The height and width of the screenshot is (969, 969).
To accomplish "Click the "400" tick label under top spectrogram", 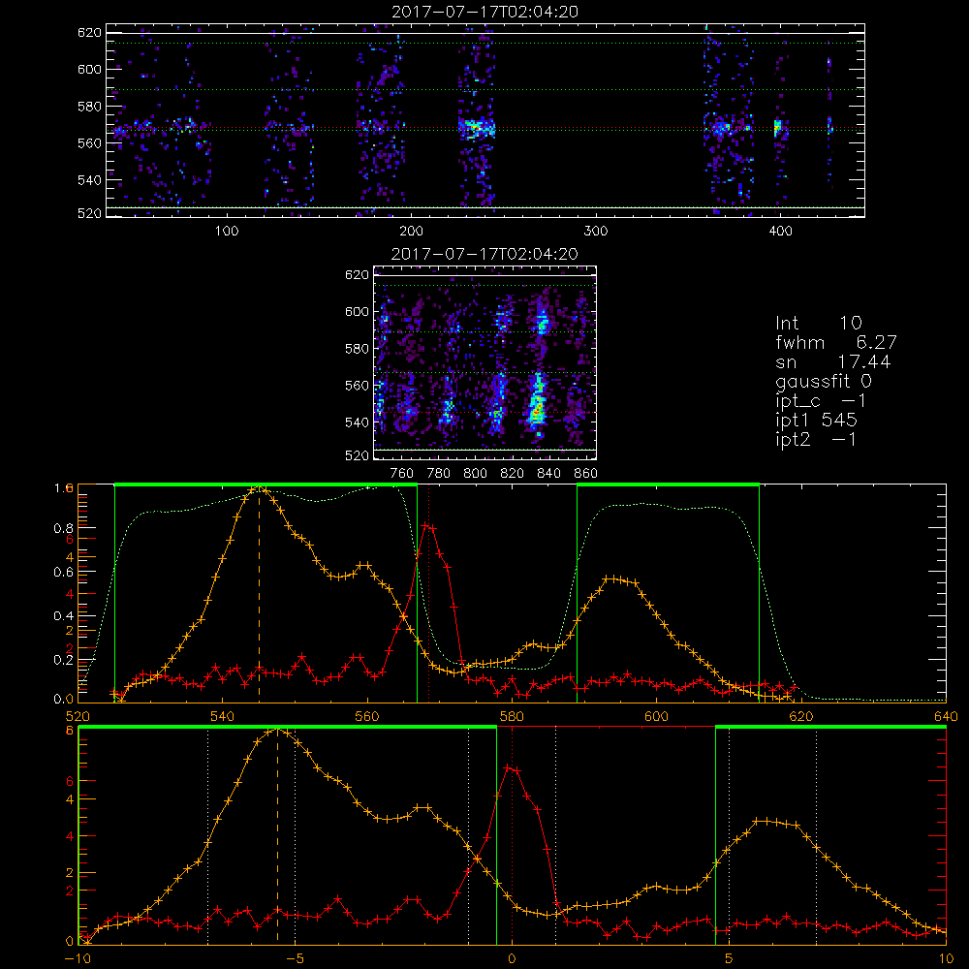I will (780, 232).
